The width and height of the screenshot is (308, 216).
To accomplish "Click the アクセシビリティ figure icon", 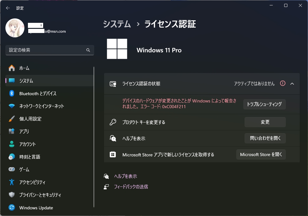I will pyautogui.click(x=12, y=182).
